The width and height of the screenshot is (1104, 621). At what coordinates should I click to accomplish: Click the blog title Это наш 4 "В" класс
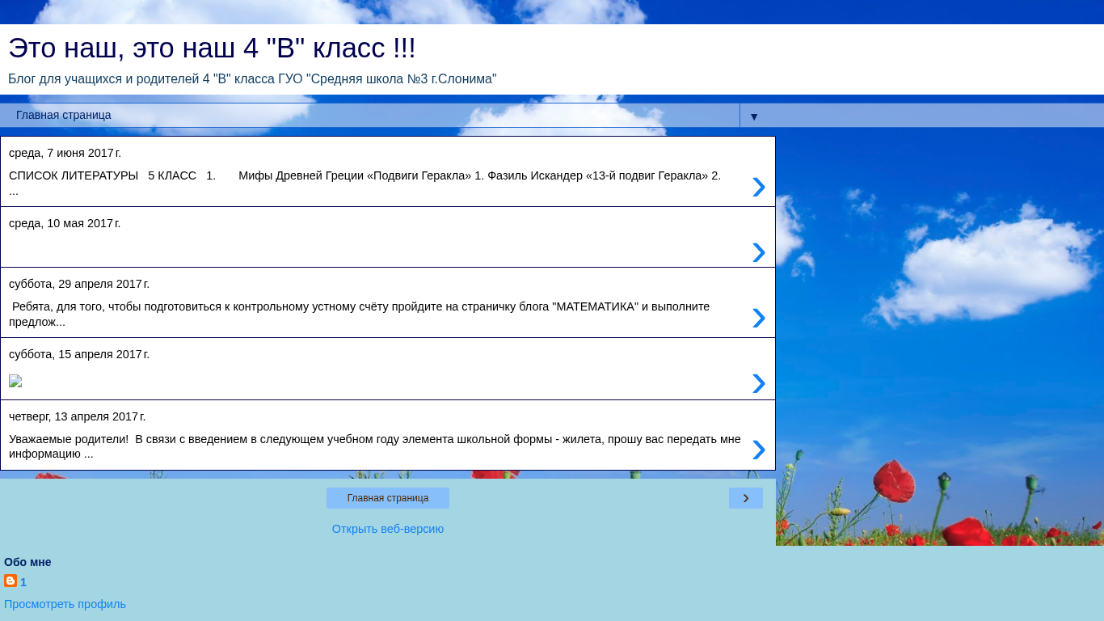point(212,49)
